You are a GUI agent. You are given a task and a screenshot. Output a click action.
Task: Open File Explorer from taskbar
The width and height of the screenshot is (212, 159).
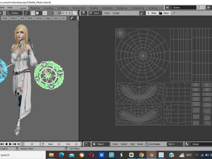click(51, 155)
